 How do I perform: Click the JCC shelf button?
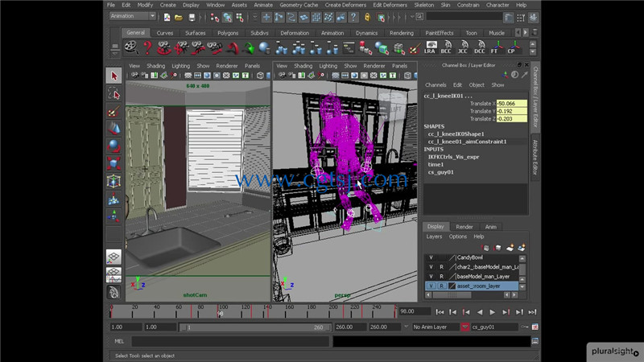click(x=463, y=47)
